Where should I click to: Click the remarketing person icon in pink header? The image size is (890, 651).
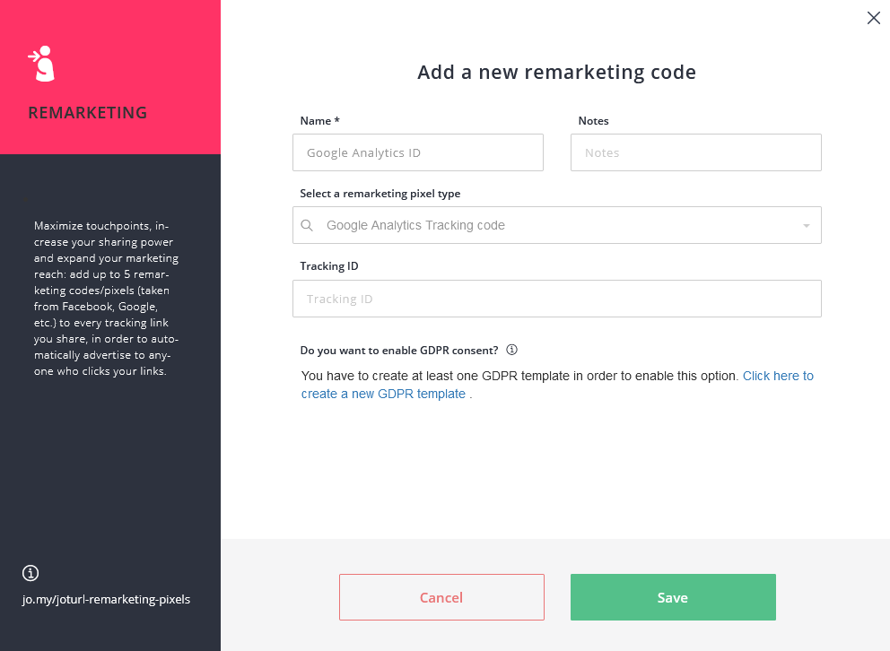[x=41, y=64]
